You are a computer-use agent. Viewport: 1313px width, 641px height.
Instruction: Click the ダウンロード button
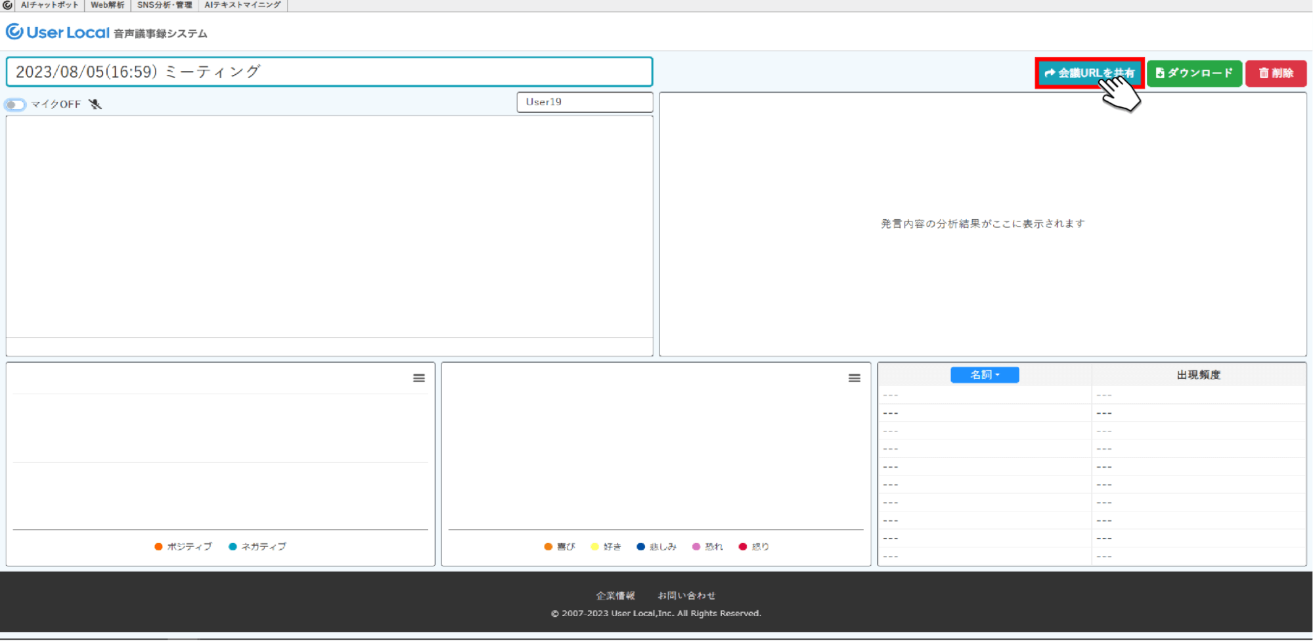(x=1194, y=73)
